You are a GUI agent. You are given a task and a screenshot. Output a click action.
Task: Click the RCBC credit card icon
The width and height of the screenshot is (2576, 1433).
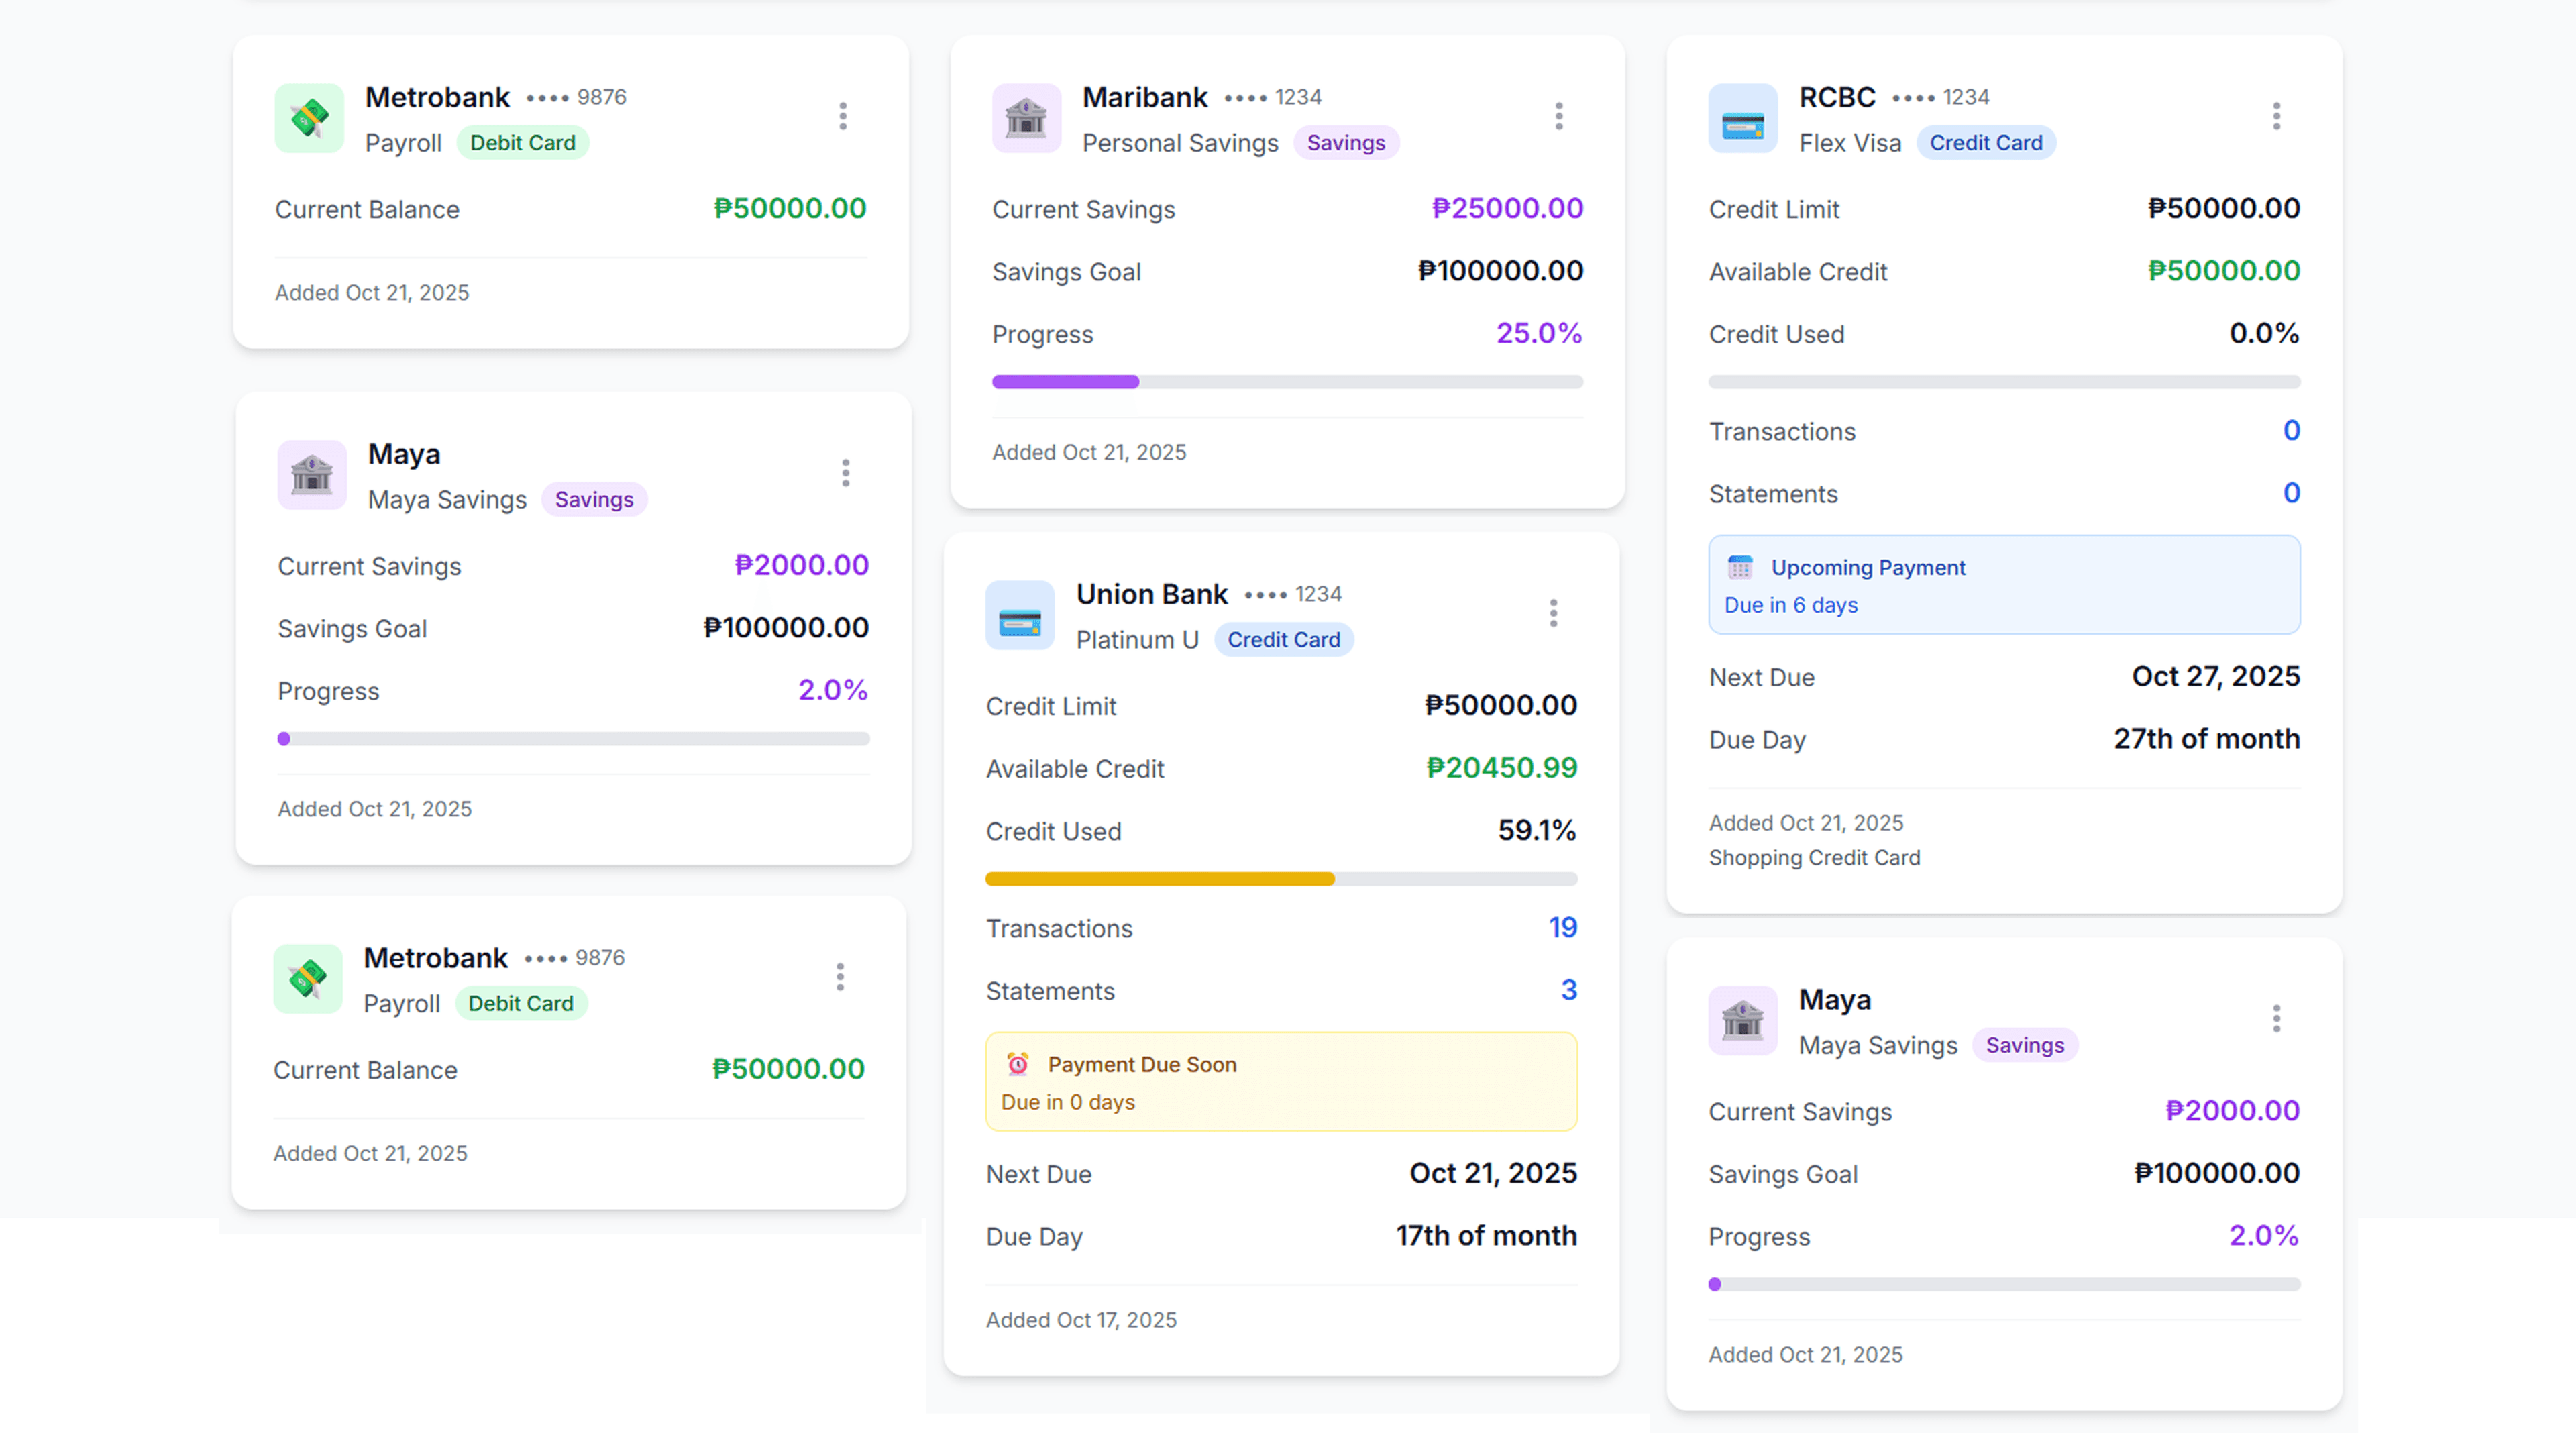(x=1742, y=118)
